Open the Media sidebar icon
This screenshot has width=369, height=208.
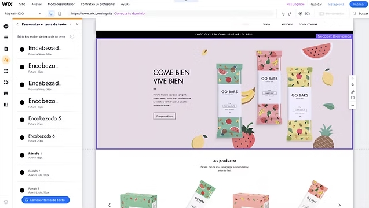[6, 94]
